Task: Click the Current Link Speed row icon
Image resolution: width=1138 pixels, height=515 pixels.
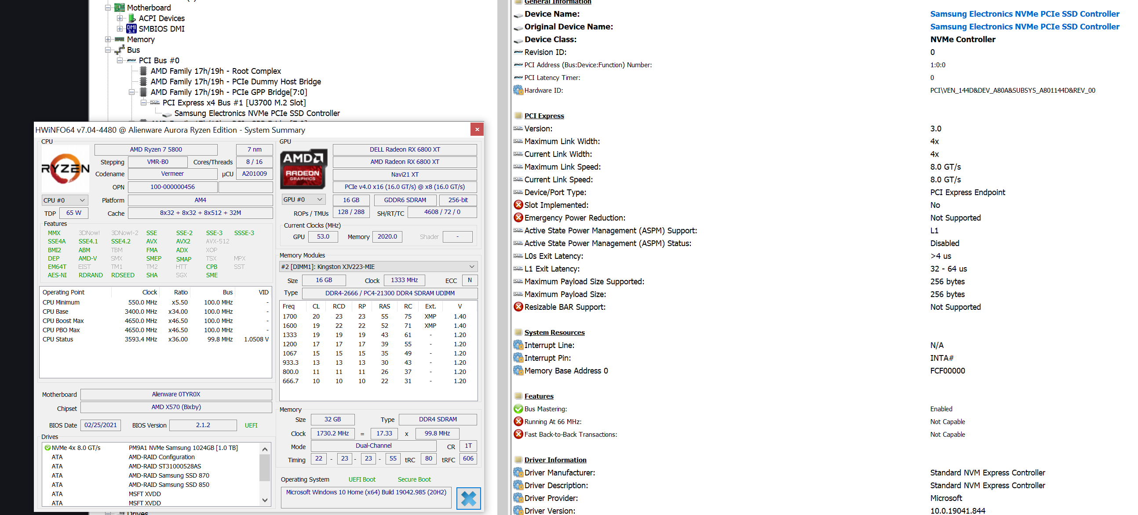Action: (x=518, y=180)
